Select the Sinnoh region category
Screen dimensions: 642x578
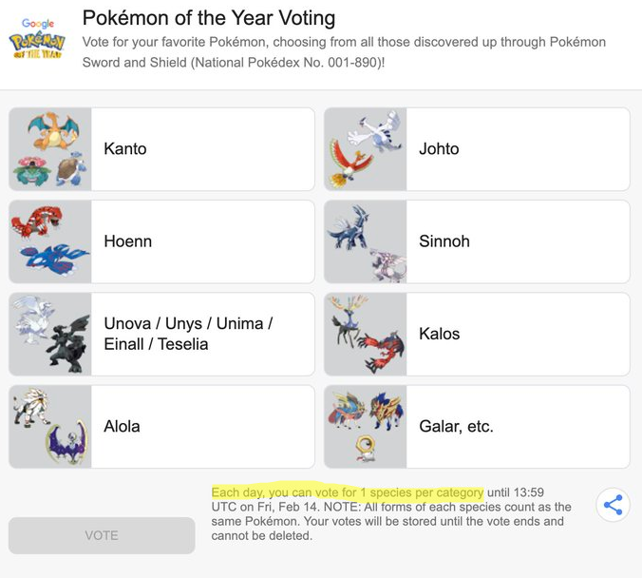coord(477,241)
